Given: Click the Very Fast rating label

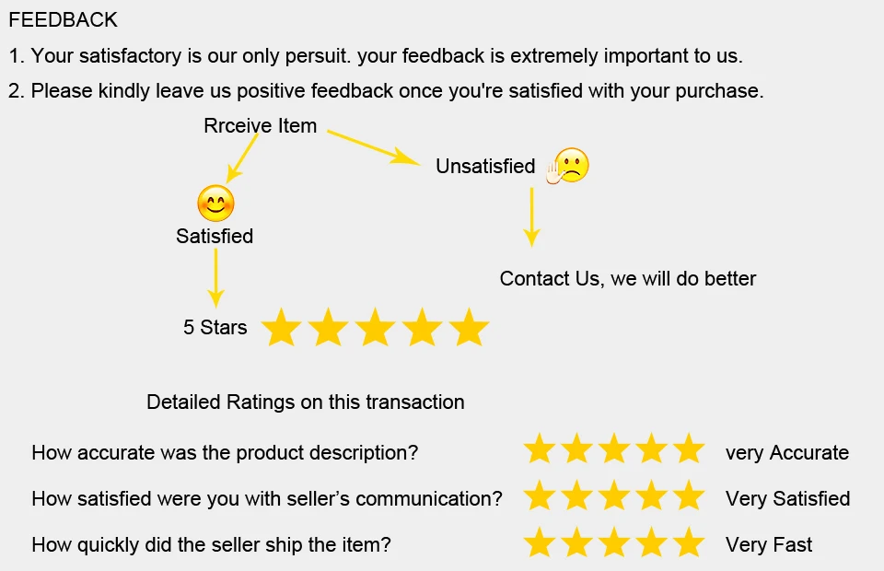Looking at the screenshot, I should (x=768, y=544).
